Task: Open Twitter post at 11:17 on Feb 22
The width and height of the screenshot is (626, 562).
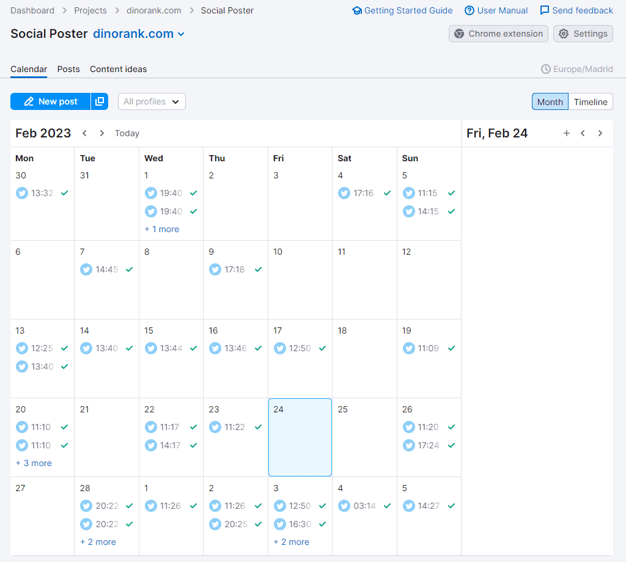Action: pyautogui.click(x=171, y=427)
